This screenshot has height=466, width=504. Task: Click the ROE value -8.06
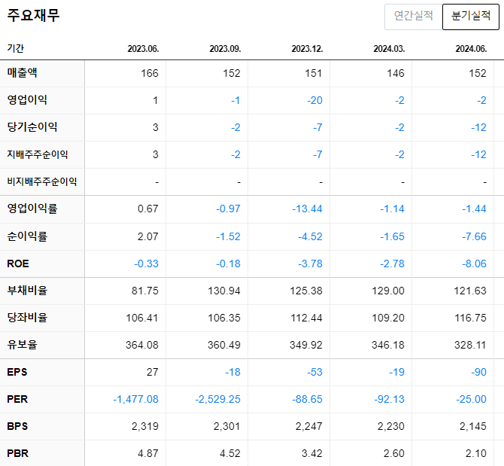(474, 263)
